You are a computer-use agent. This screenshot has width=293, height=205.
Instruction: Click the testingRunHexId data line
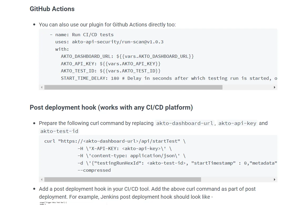pos(177,163)
